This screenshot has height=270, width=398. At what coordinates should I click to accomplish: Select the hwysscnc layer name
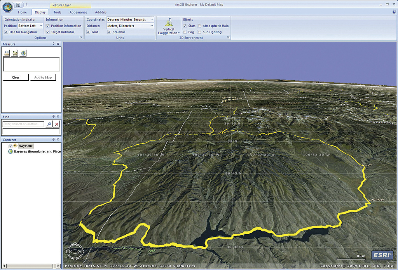coord(26,146)
